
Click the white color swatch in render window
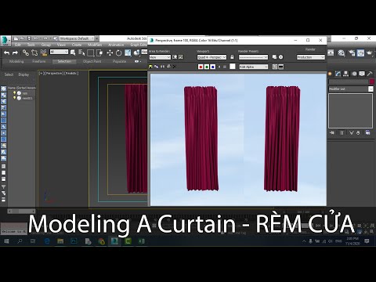pyautogui.click(x=233, y=67)
